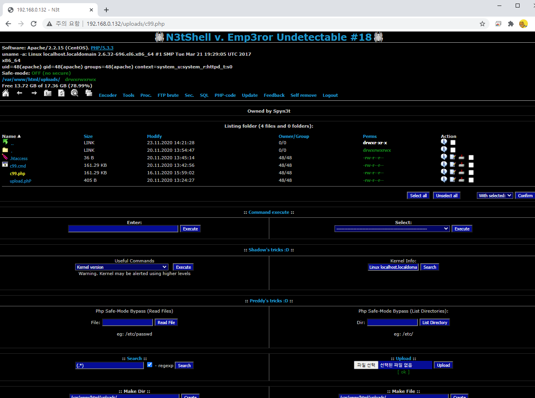
Task: Click the Confirm button
Action: point(525,196)
